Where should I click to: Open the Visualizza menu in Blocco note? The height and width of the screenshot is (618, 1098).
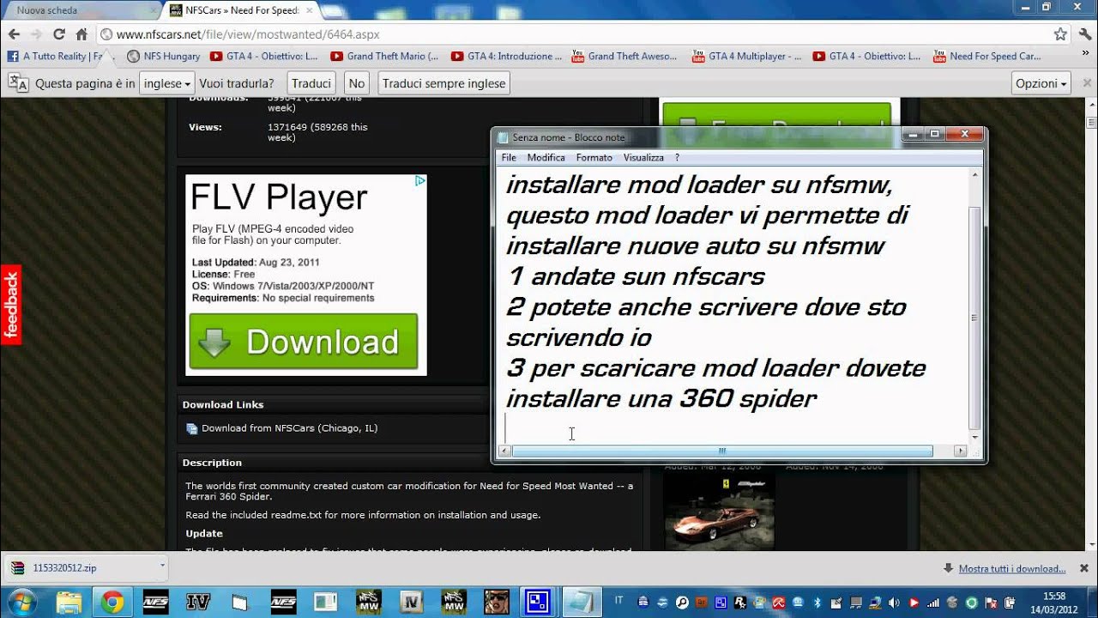(x=643, y=158)
